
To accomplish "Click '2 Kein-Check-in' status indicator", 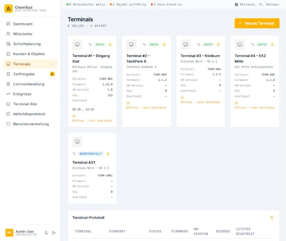I will (x=166, y=4).
